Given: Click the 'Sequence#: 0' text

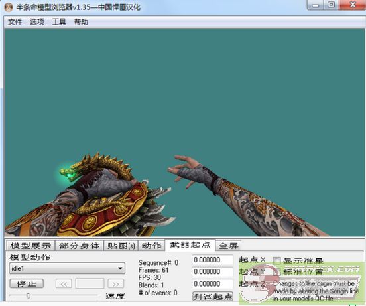Looking at the screenshot, I should 158,263.
